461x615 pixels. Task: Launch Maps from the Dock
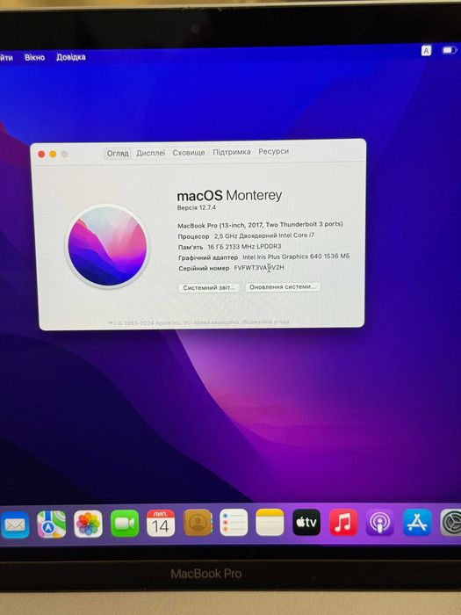click(51, 524)
